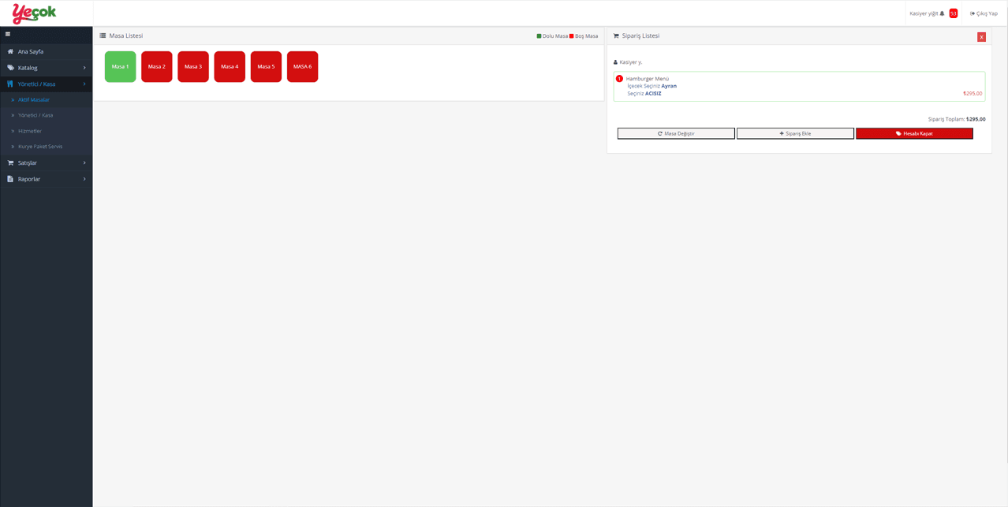The image size is (1008, 507).
Task: Select the Masa 3 table
Action: pos(193,67)
